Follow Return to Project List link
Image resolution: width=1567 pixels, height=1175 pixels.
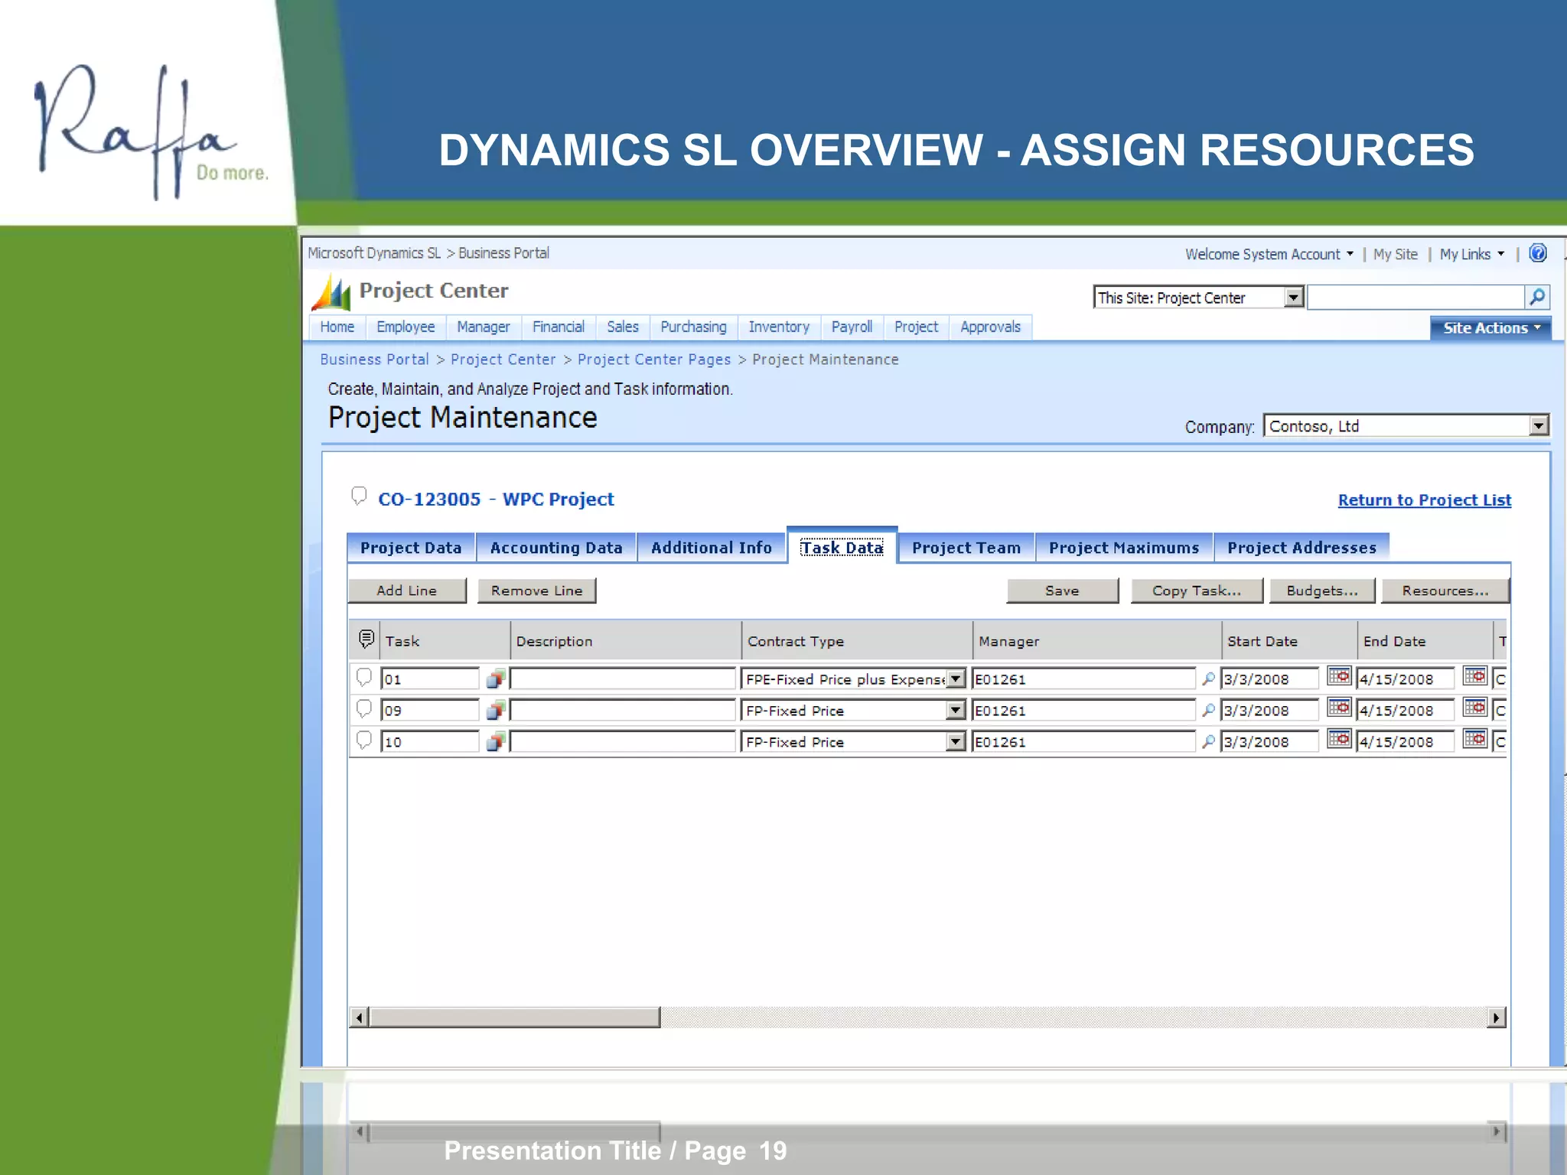(x=1425, y=500)
